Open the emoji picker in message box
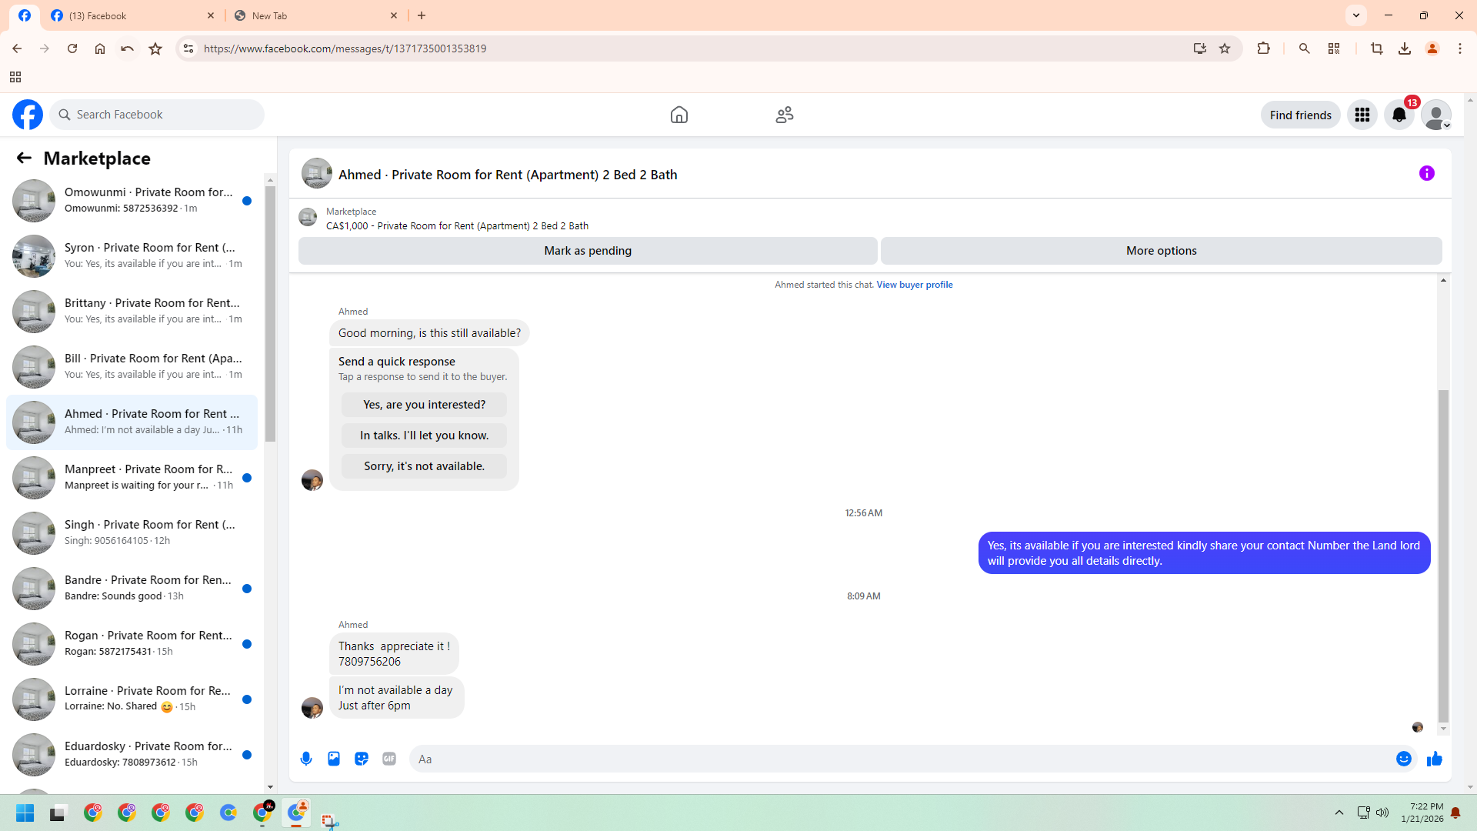The image size is (1477, 831). pos(1404,759)
